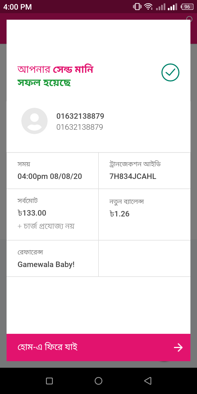
Task: Tap the battery indicator showing 96
Action: click(187, 7)
